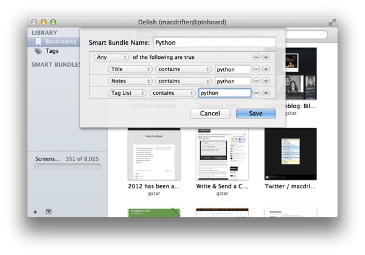This screenshot has width=365, height=255.
Task: Open the Tag List field dropdown
Action: click(127, 93)
